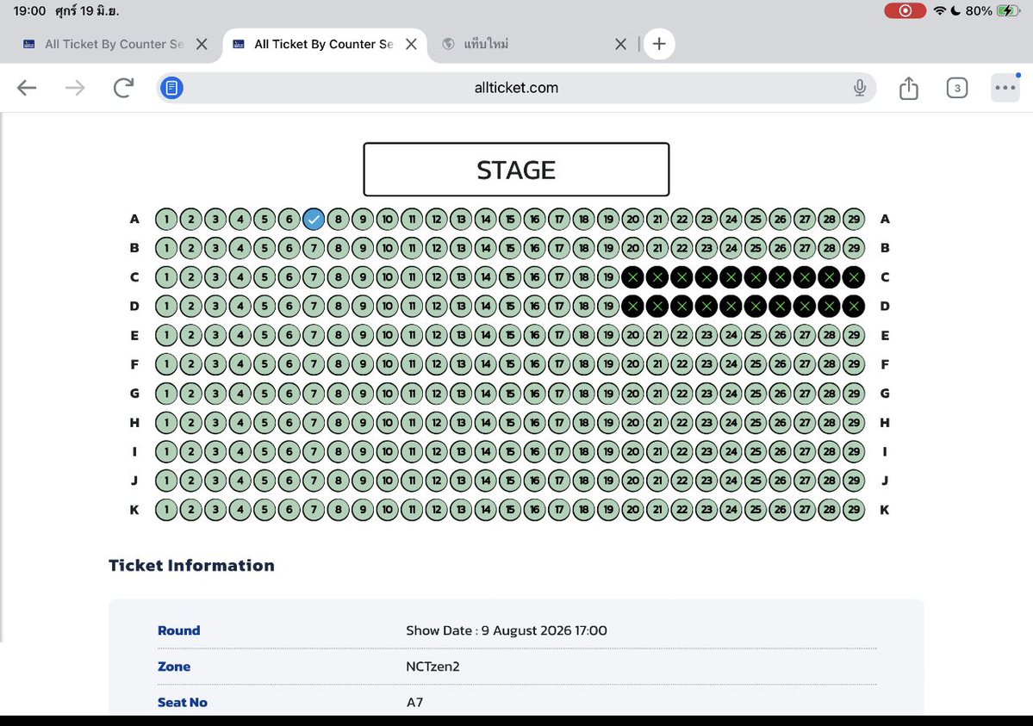Pick seat 10 in row D
This screenshot has height=726, width=1033.
pyautogui.click(x=388, y=306)
